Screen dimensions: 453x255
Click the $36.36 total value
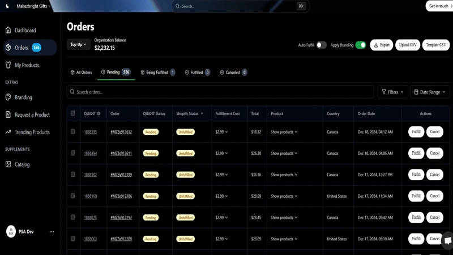256,175
